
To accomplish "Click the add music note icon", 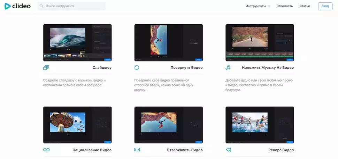I will coord(228,67).
